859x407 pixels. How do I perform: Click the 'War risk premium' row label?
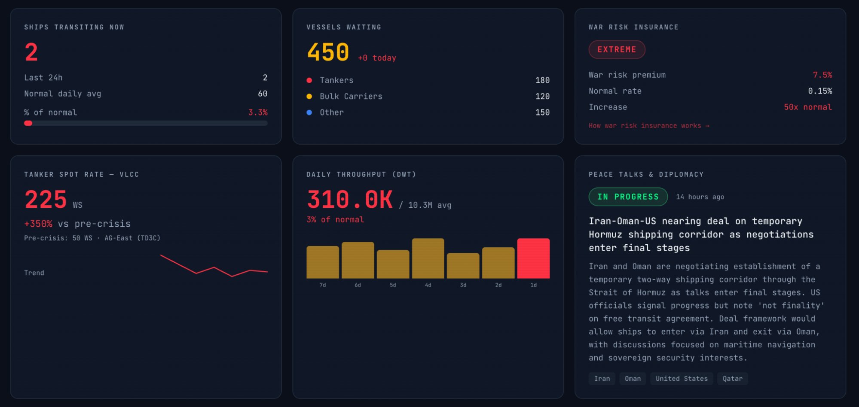click(x=627, y=75)
